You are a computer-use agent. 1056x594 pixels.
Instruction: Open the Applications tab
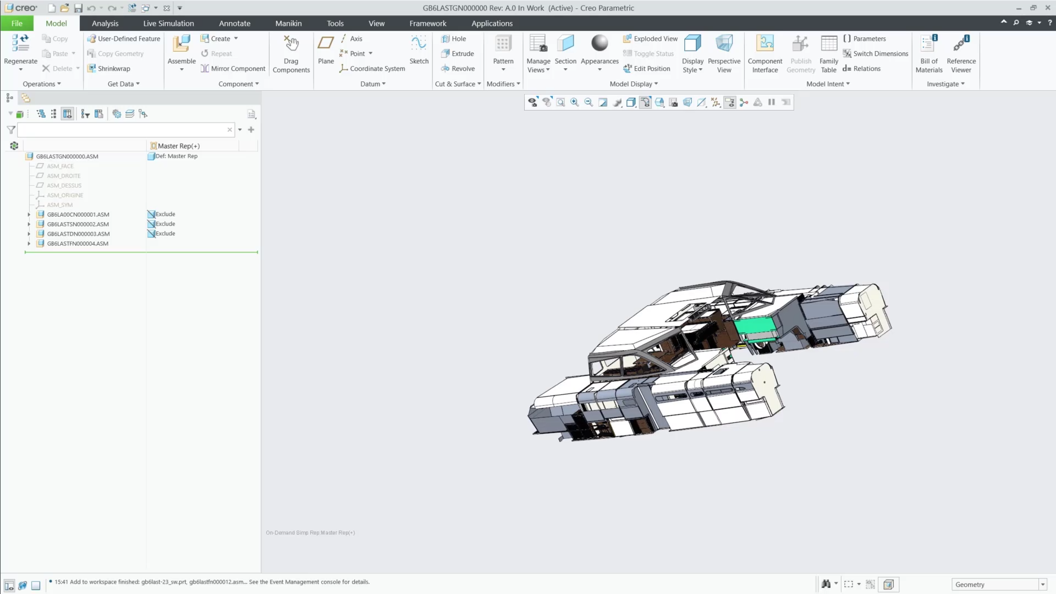tap(492, 23)
